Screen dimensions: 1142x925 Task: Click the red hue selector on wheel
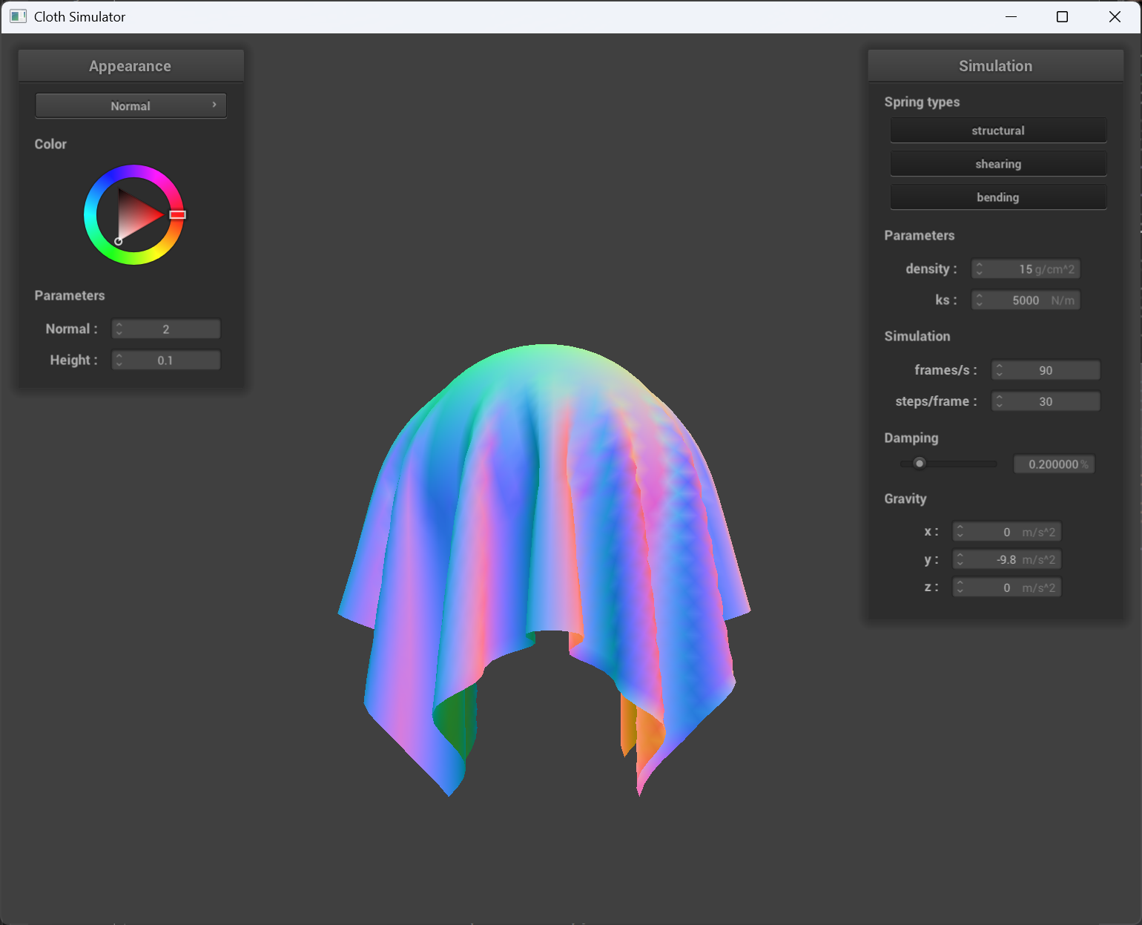(177, 214)
